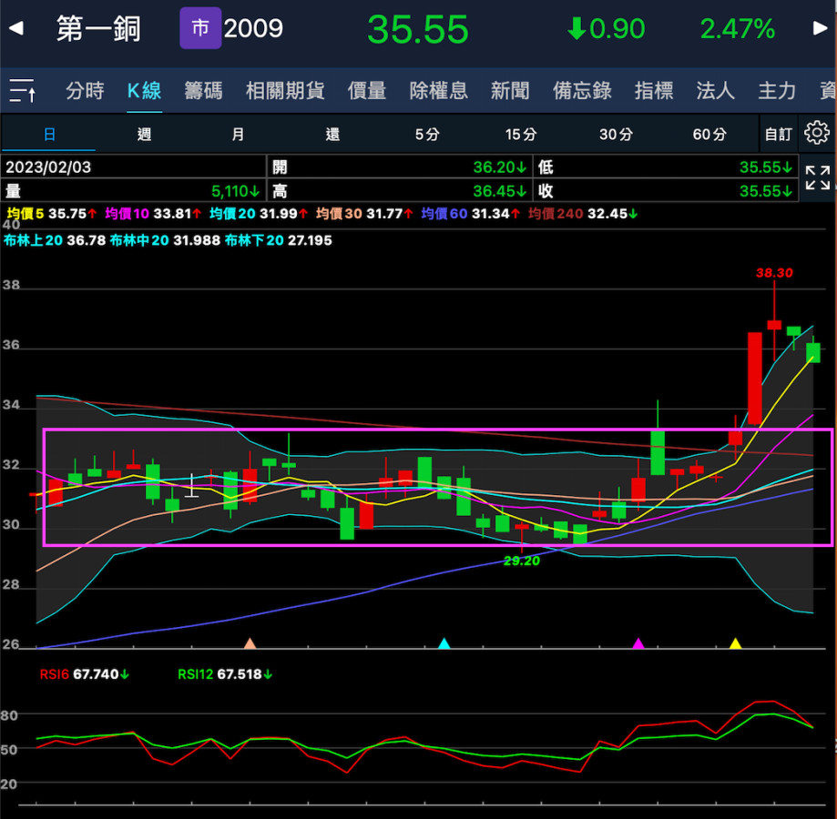Click the cyan triangle marker on chart axis
The width and height of the screenshot is (837, 819).
tap(444, 643)
